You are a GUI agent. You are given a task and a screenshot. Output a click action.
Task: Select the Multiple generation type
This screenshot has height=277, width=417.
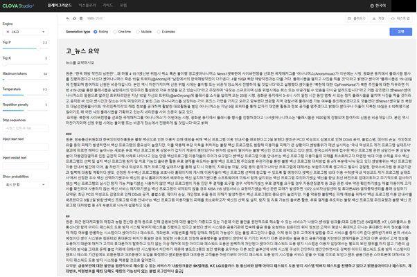pyautogui.click(x=144, y=32)
